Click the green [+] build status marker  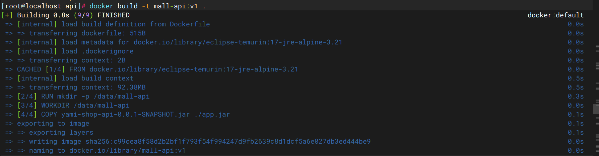coord(7,15)
